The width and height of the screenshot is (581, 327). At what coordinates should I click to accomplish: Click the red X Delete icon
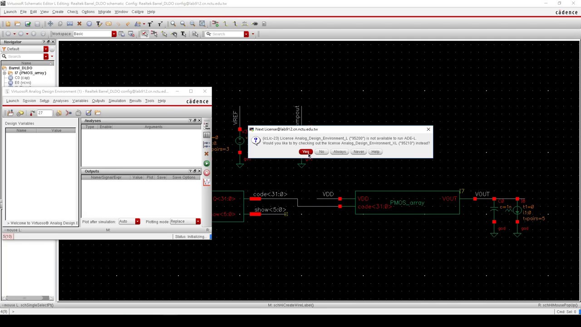pos(79,24)
